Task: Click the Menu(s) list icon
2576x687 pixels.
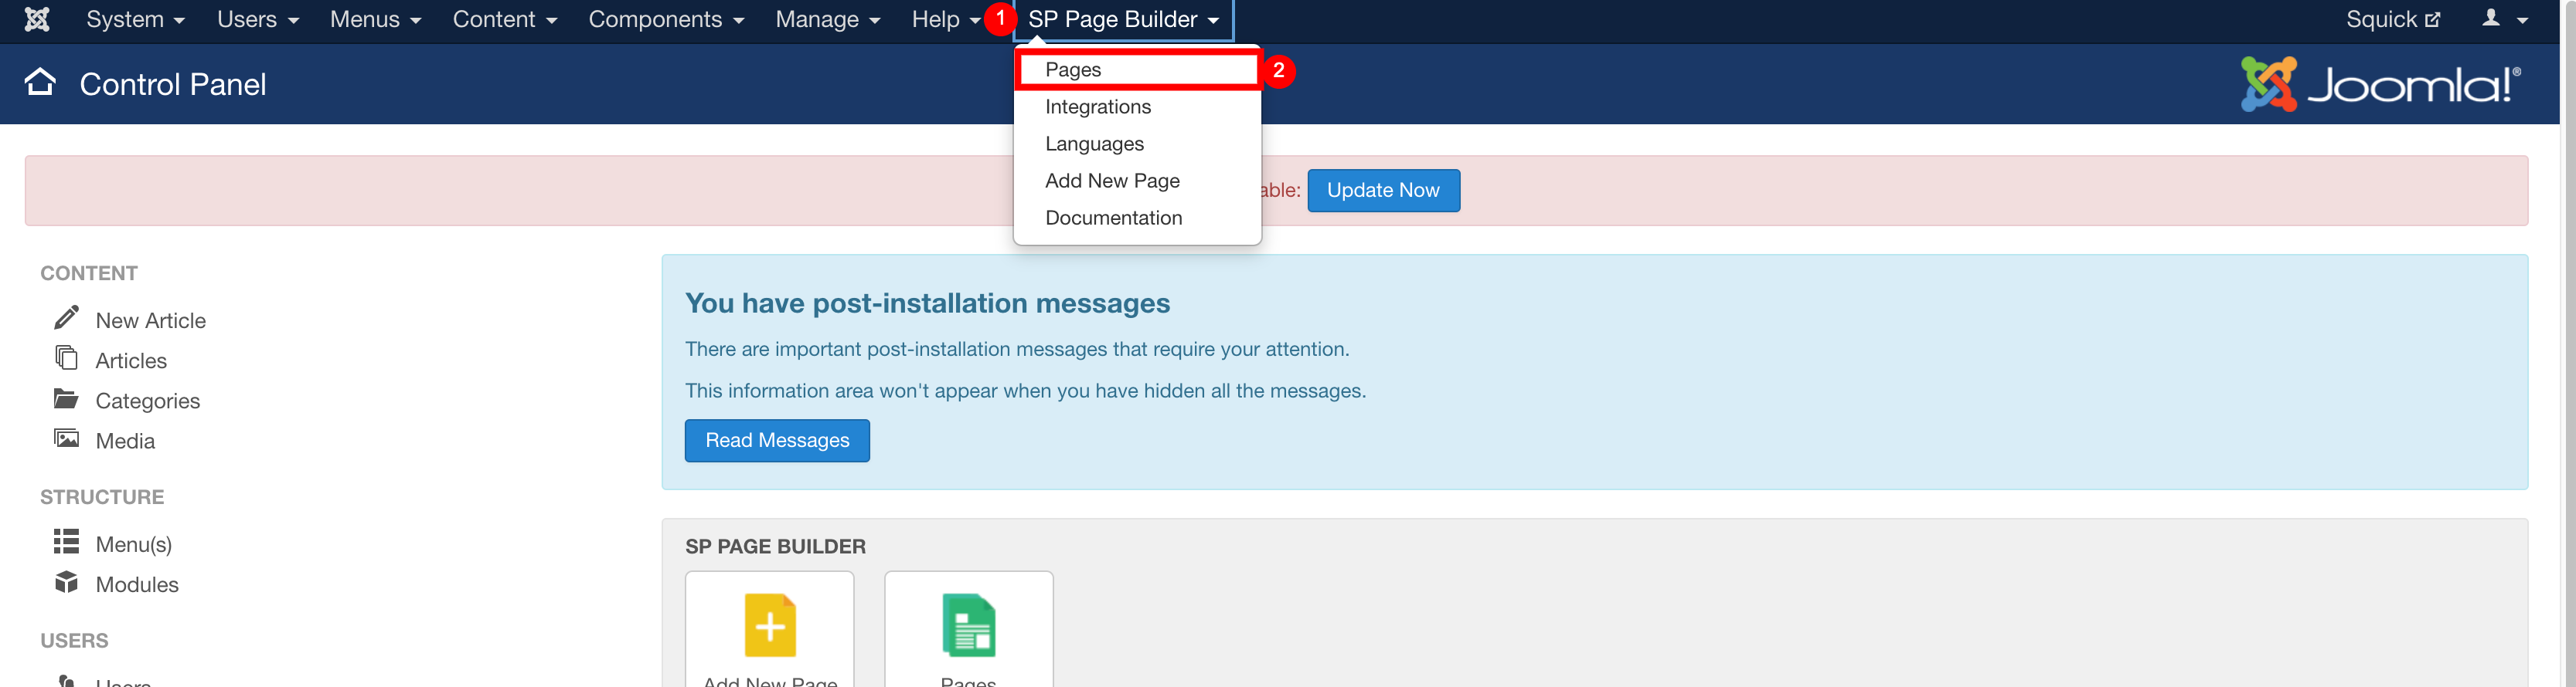Action: click(x=66, y=541)
